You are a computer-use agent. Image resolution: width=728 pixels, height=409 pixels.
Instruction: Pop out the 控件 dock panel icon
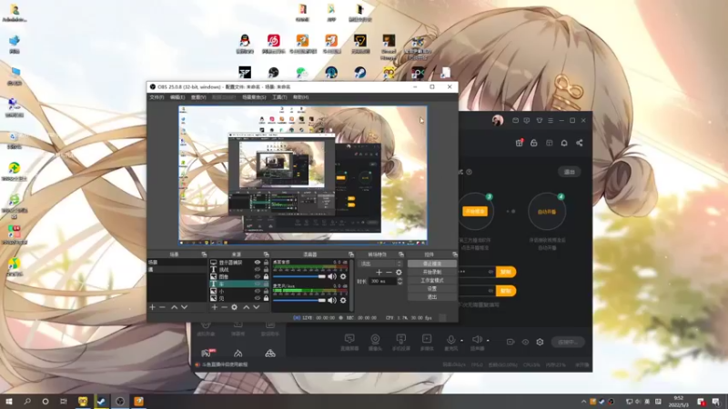point(454,254)
